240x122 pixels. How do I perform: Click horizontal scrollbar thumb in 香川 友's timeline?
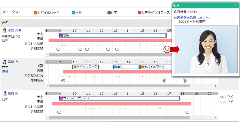coord(119,86)
